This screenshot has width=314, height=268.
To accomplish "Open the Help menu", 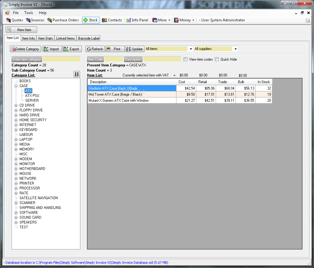I will pyautogui.click(x=43, y=12).
